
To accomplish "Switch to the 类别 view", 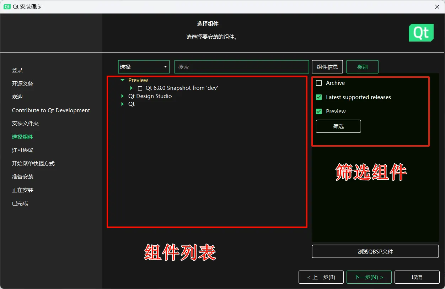I will [x=362, y=67].
